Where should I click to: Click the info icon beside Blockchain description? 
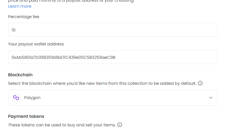point(200,83)
